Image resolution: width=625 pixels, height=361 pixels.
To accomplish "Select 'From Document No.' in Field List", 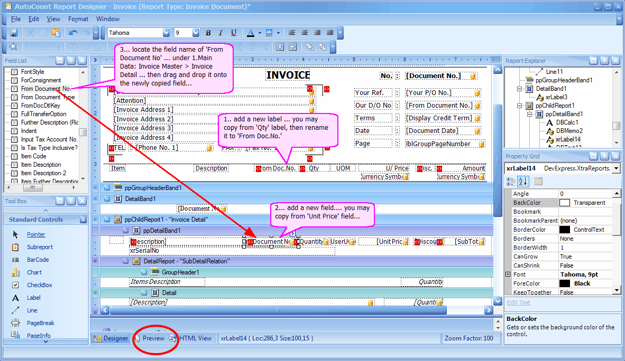I will click(x=45, y=88).
